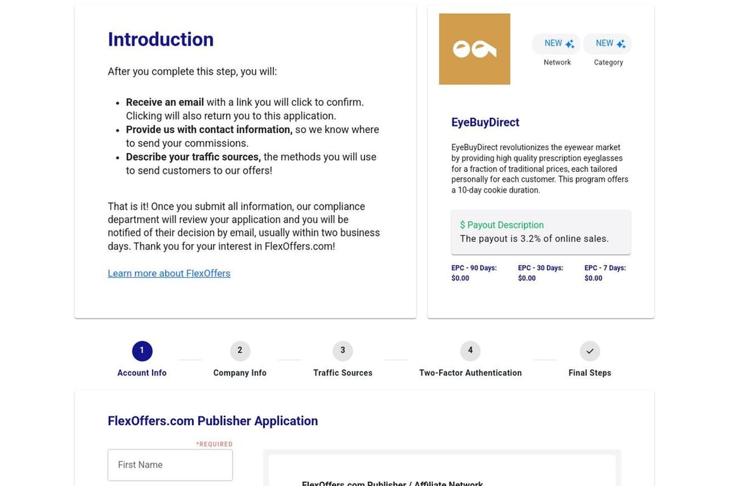Click the EyeBuyDirect logo thumbnail
Viewport: 729px width, 486px height.
pyautogui.click(x=474, y=49)
